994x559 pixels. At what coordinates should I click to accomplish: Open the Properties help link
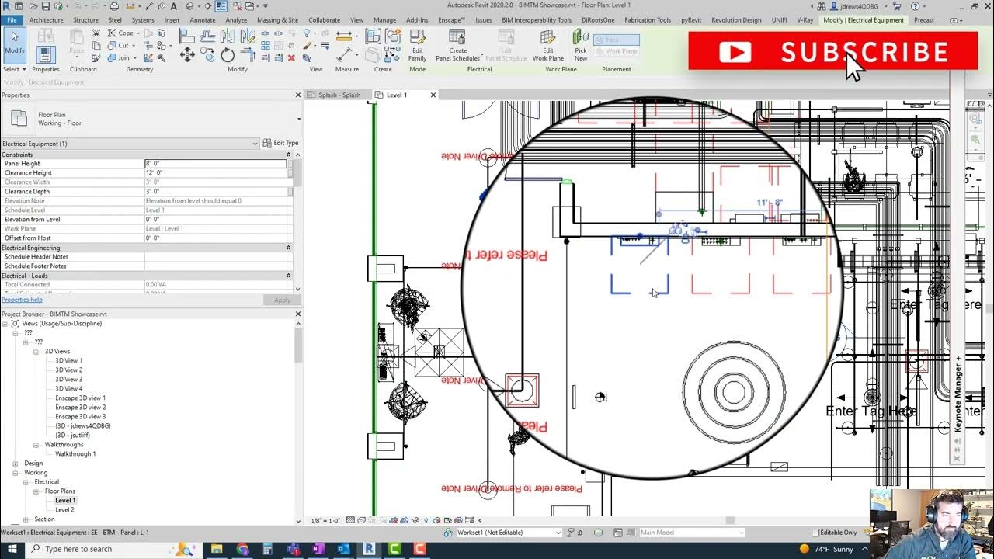[x=22, y=300]
